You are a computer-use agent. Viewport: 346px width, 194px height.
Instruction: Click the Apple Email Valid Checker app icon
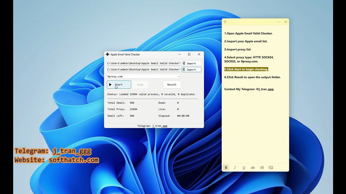coord(108,54)
